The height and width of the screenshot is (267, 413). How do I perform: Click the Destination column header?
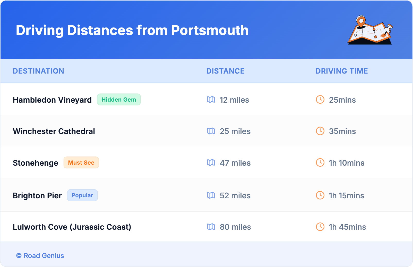click(x=38, y=71)
